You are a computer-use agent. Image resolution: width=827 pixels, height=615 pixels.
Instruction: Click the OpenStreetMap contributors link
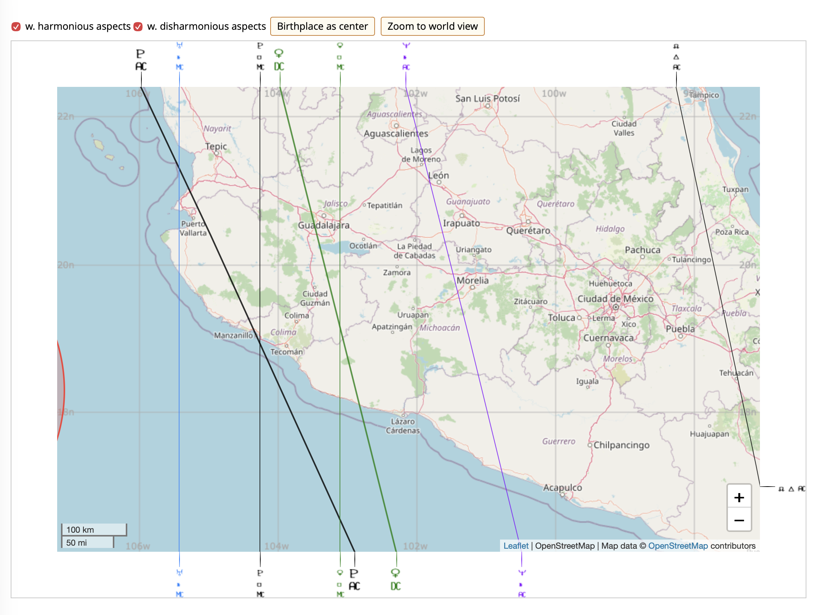tap(678, 546)
